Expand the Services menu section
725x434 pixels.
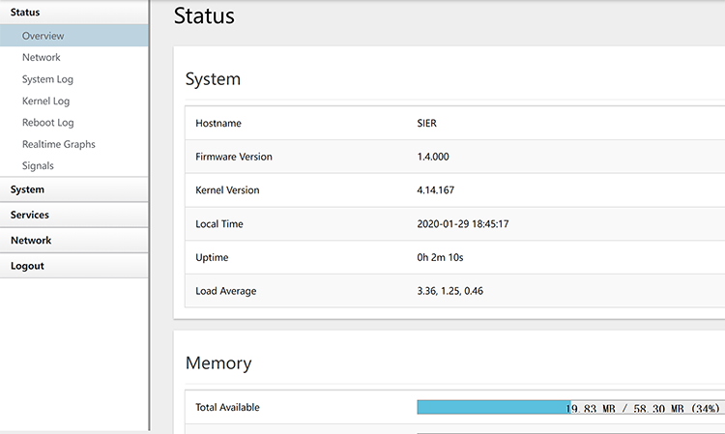[x=74, y=215]
